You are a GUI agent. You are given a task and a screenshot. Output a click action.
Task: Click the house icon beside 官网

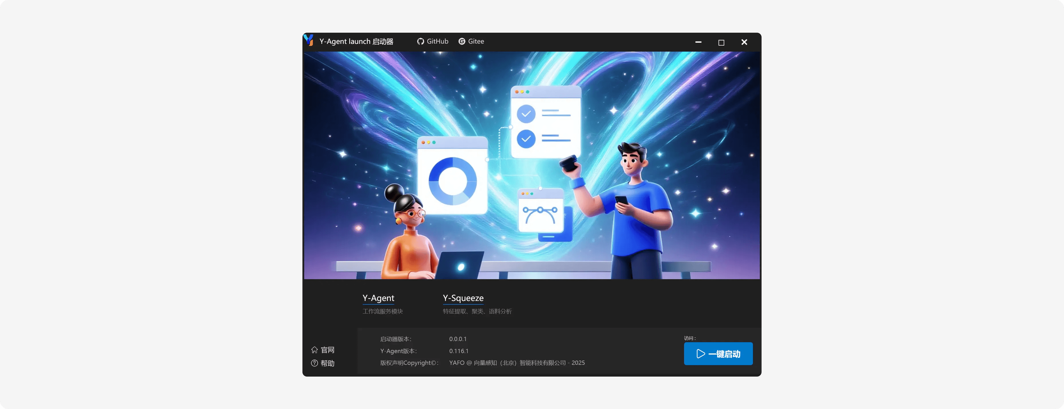tap(314, 350)
